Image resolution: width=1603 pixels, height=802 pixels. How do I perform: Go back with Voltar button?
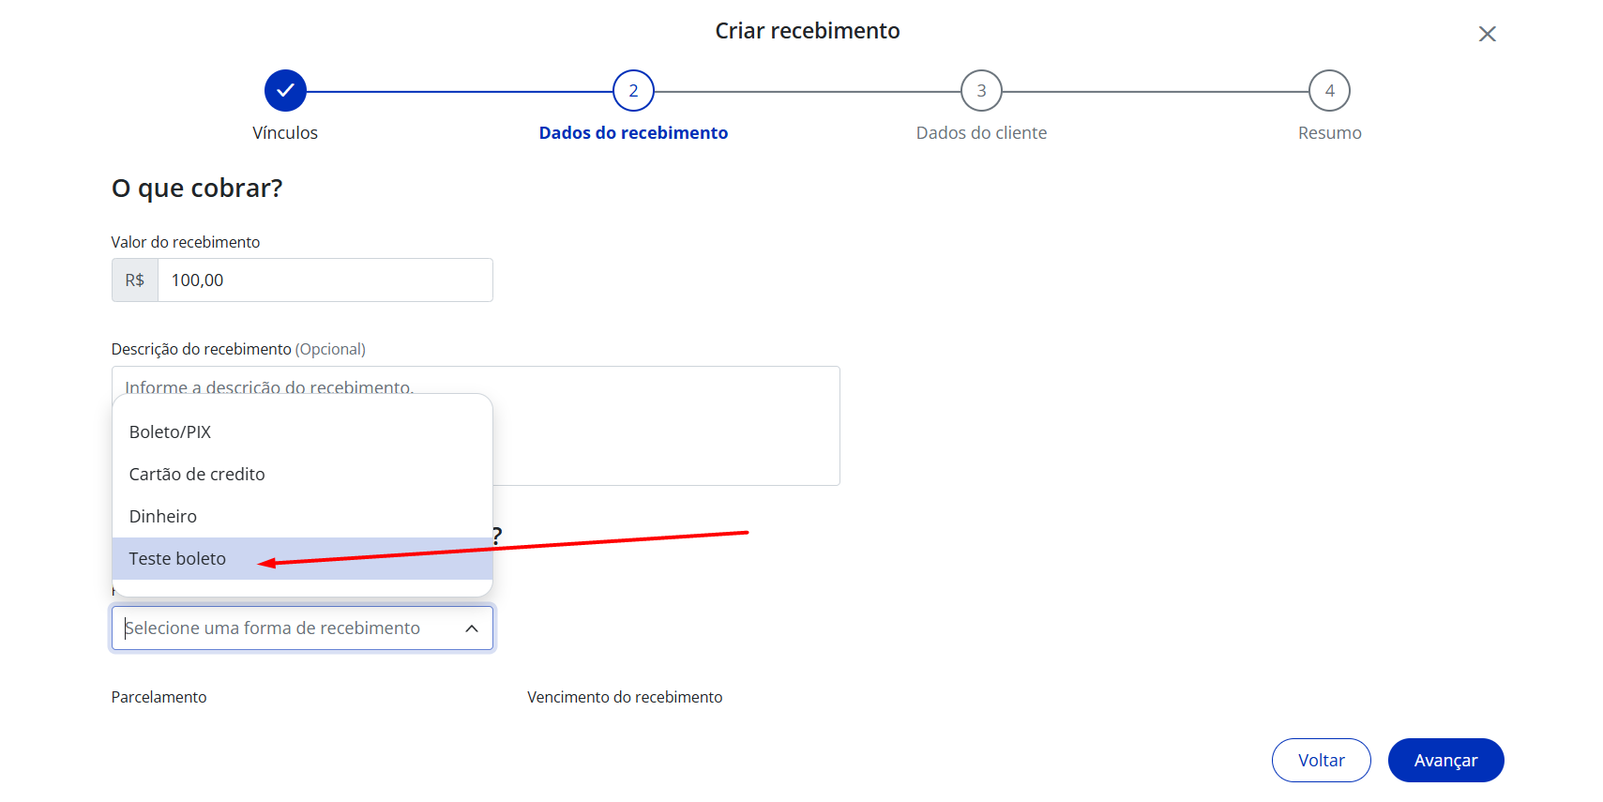(x=1321, y=760)
